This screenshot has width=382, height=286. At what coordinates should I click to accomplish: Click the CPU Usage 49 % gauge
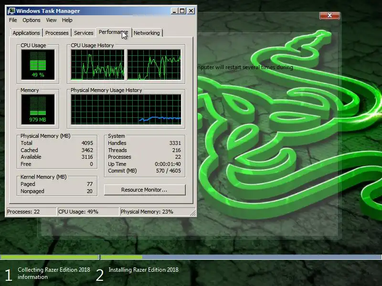(x=38, y=64)
